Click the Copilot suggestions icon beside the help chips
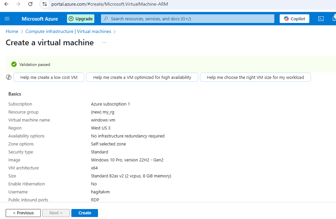This screenshot has width=336, height=219. 9,77
